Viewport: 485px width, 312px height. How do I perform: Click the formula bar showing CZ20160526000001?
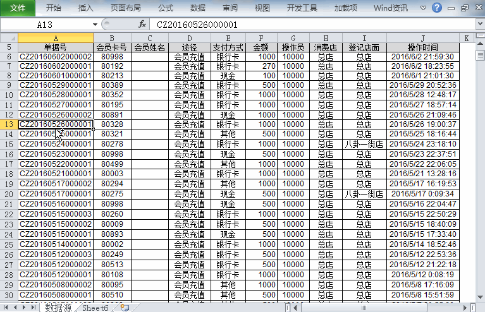312,25
